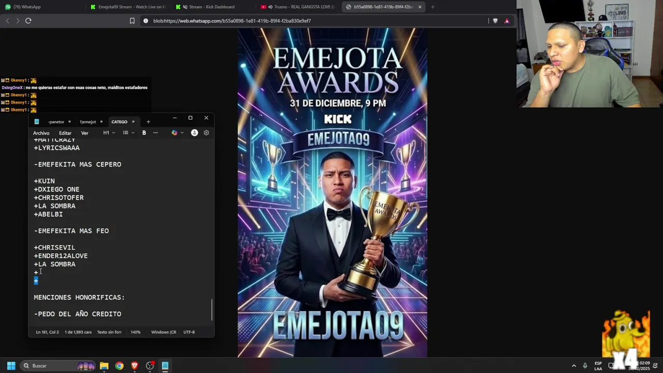The height and width of the screenshot is (373, 663).
Task: Open the Windows Start menu
Action: pos(11,366)
